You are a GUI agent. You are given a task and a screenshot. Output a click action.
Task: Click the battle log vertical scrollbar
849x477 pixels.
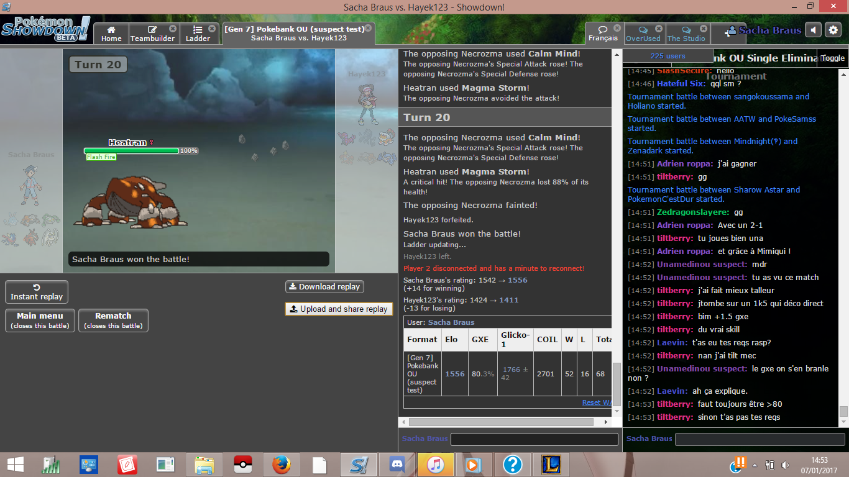click(x=617, y=384)
